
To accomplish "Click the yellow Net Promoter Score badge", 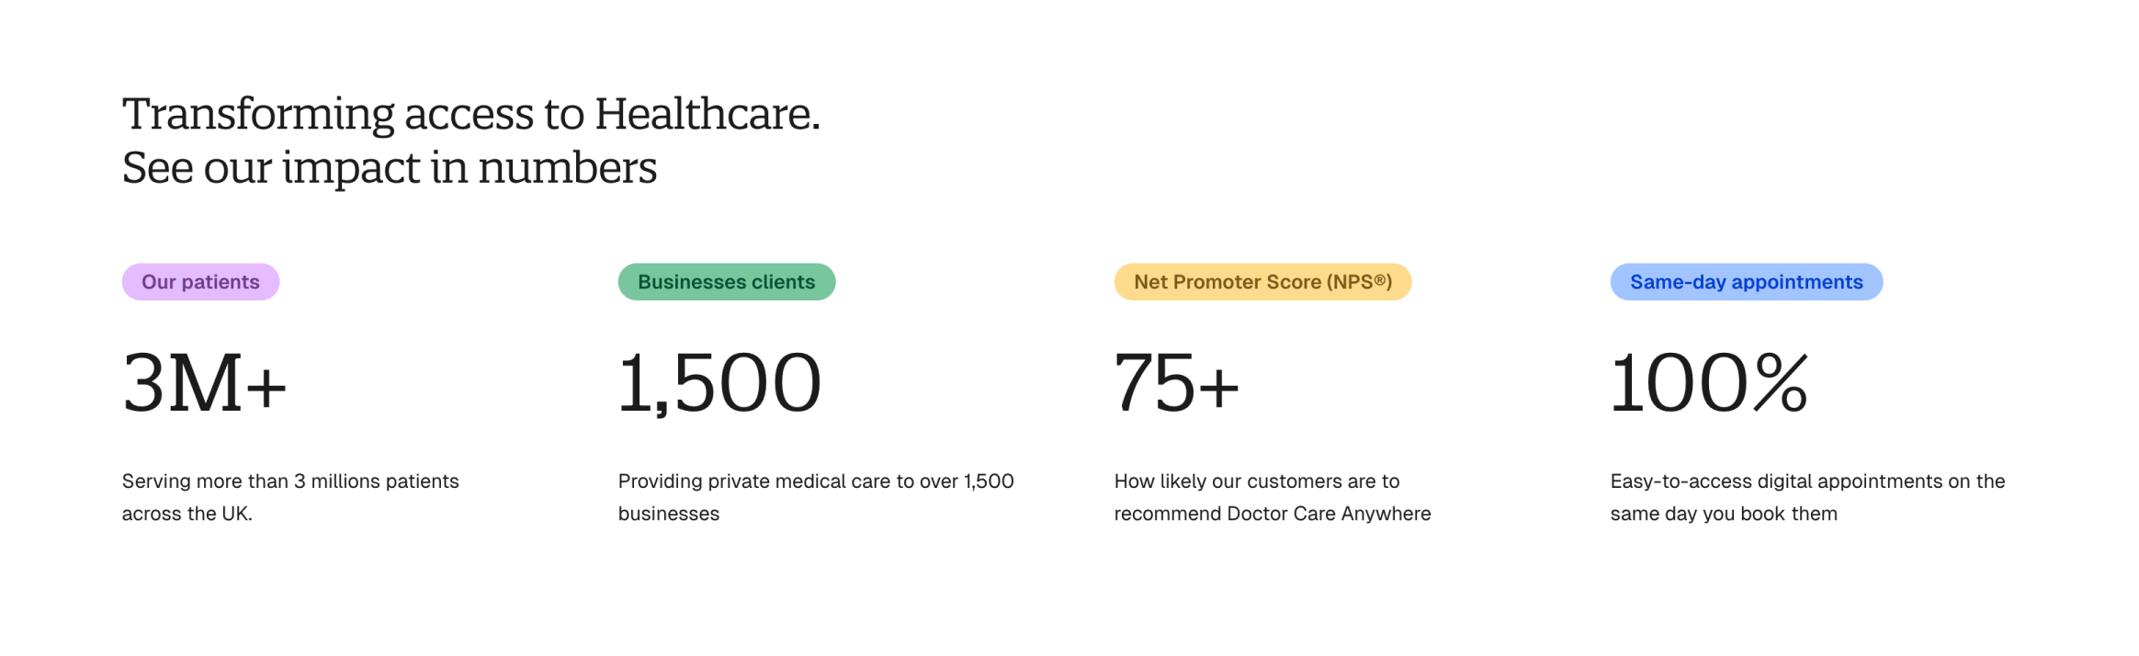I will 1262,282.
